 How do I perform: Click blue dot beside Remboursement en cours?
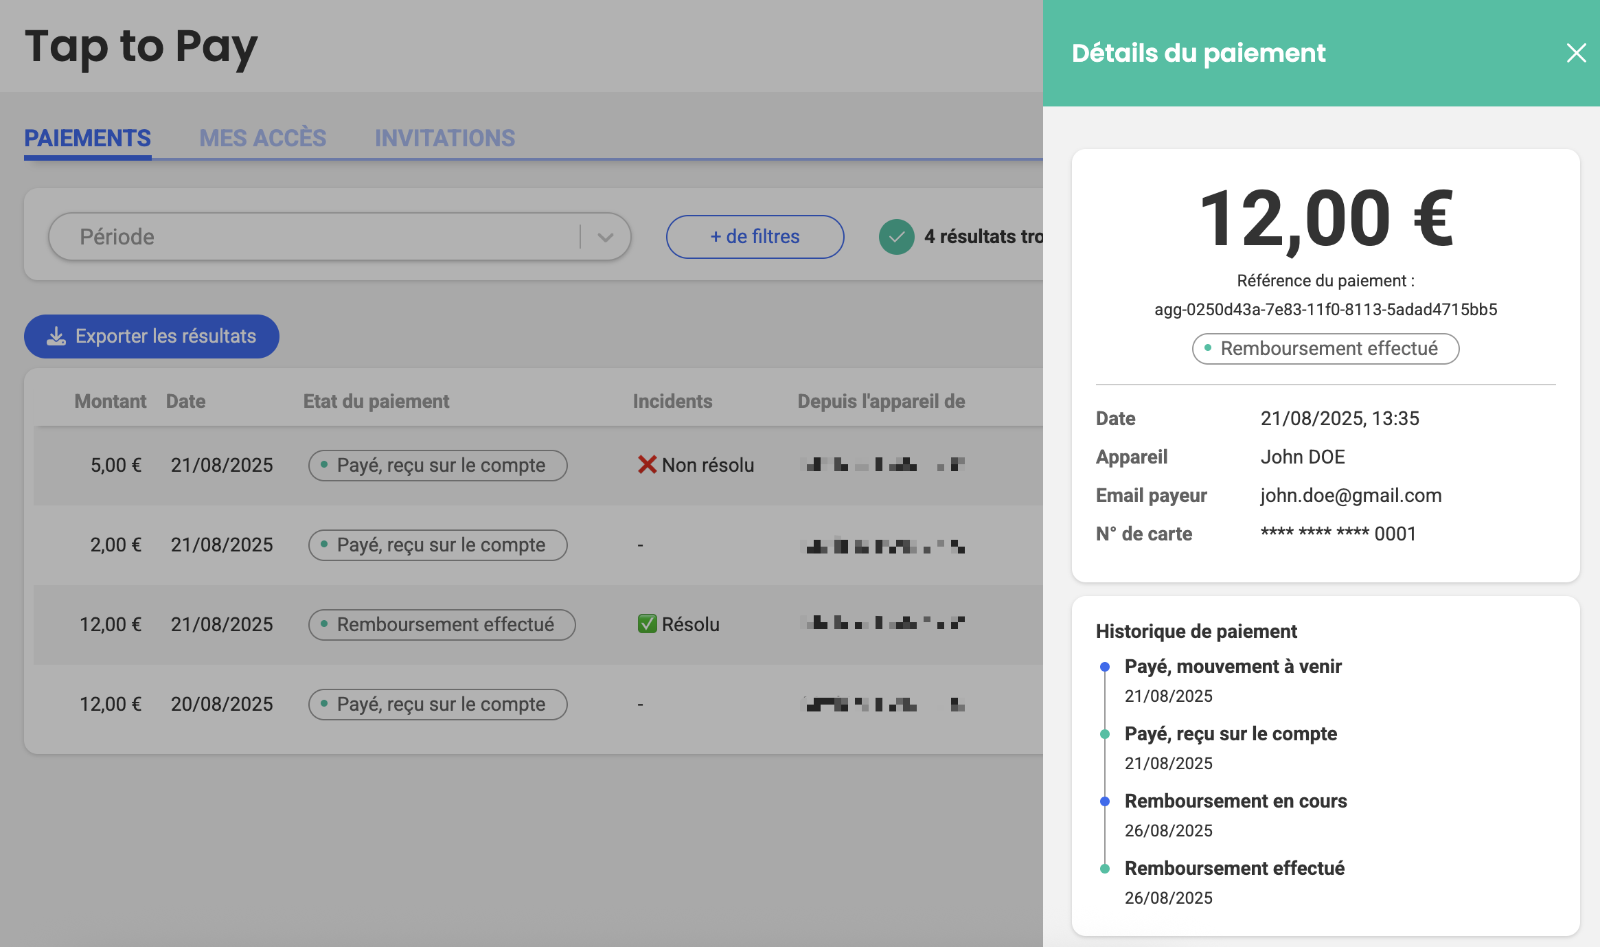(1105, 801)
